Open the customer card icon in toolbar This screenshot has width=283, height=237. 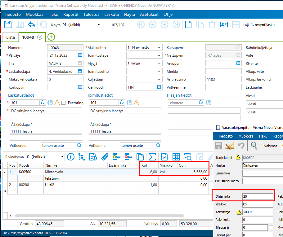coord(224,25)
